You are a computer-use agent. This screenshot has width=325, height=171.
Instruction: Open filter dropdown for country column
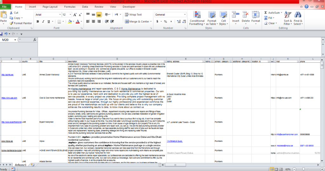pos(38,61)
